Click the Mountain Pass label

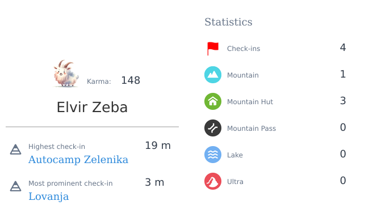point(251,129)
